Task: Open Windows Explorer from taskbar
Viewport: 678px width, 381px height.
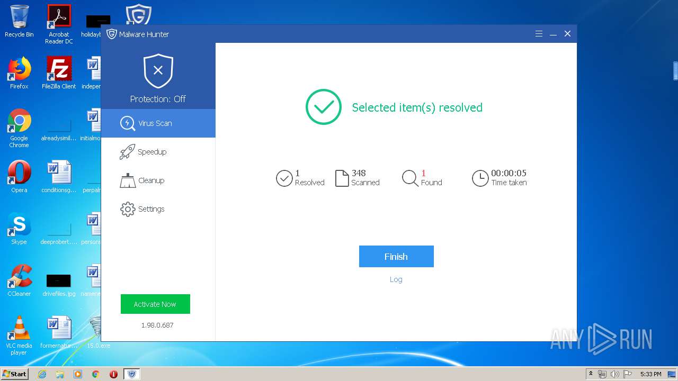Action: [x=60, y=374]
